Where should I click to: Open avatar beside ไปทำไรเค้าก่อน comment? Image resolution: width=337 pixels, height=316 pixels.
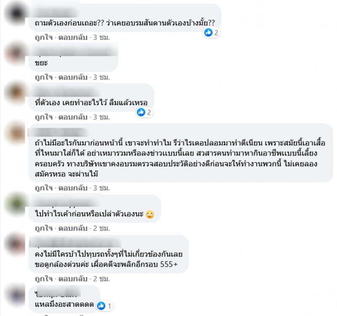[16, 204]
